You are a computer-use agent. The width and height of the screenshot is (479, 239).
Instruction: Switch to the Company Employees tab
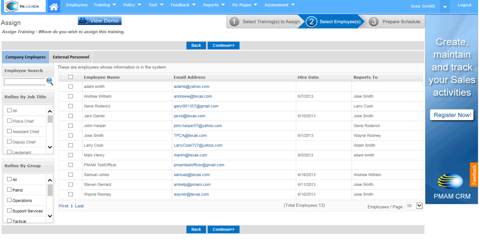click(25, 57)
